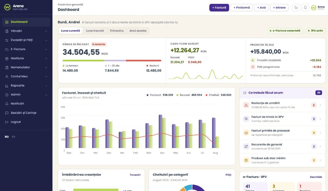The height and width of the screenshot is (191, 328).
Task: Expand the Admin chevron
Action: point(46,95)
